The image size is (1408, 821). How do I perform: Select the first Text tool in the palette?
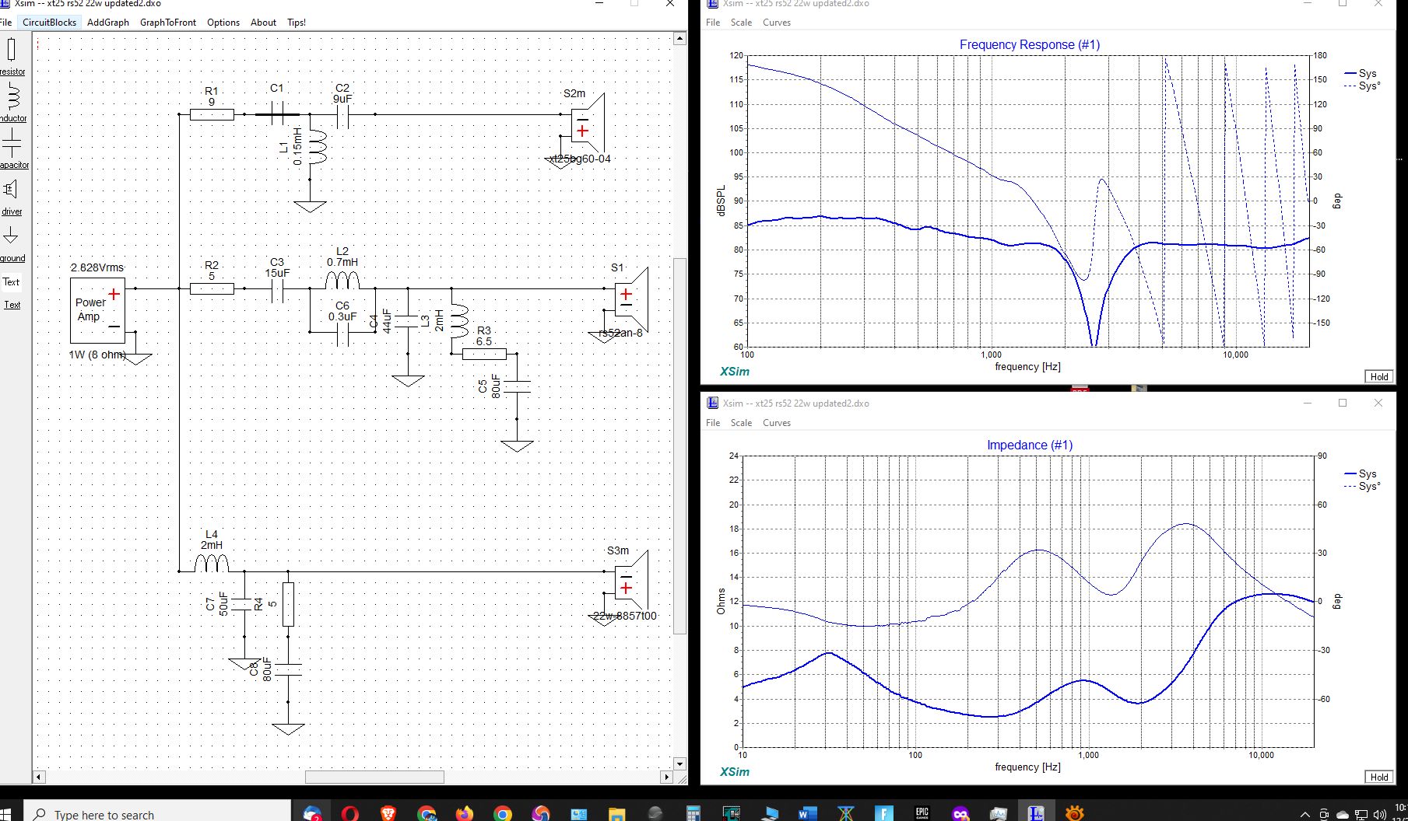pyautogui.click(x=11, y=282)
